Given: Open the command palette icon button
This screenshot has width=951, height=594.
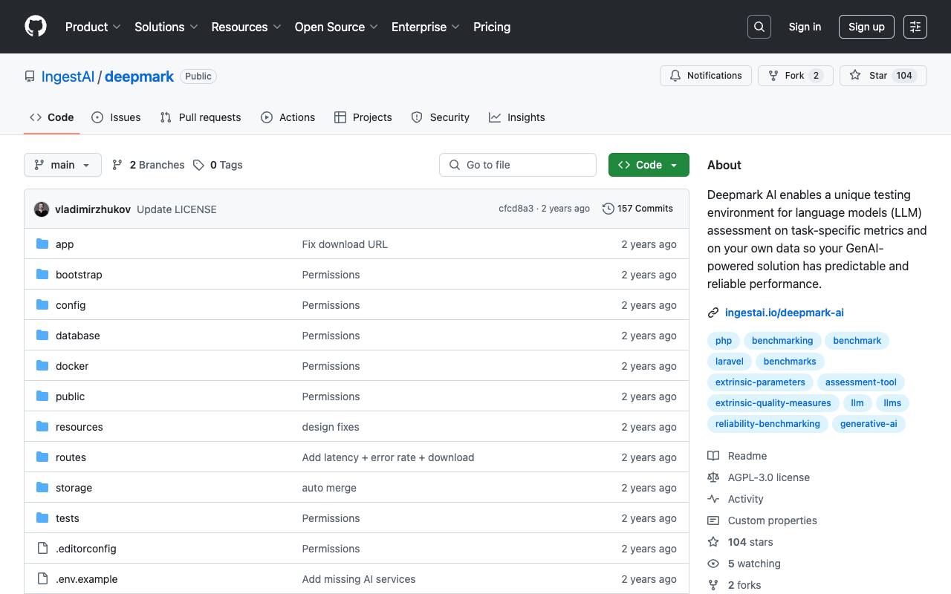Looking at the screenshot, I should [915, 27].
